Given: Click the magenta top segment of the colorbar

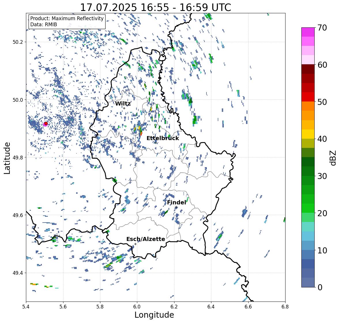Looking at the screenshot, I should pyautogui.click(x=308, y=32).
